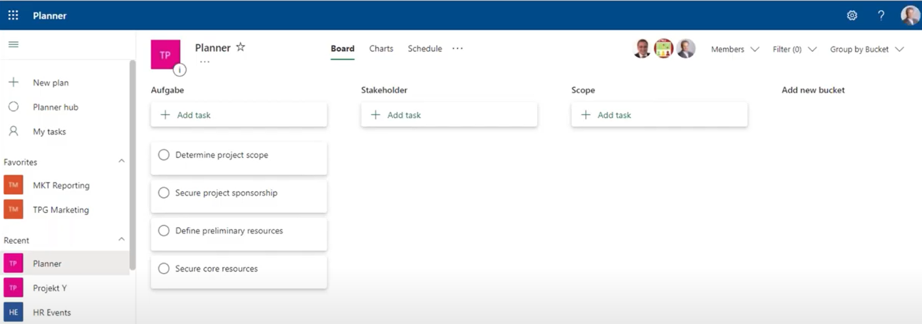Open the Filter (0) dropdown
Image resolution: width=922 pixels, height=324 pixels.
pyautogui.click(x=794, y=49)
